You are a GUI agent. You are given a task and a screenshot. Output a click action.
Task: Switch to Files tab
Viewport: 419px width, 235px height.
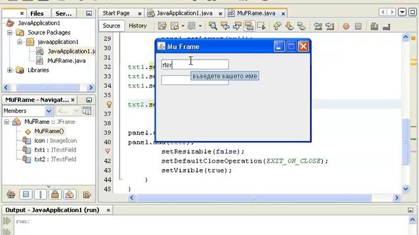click(37, 13)
